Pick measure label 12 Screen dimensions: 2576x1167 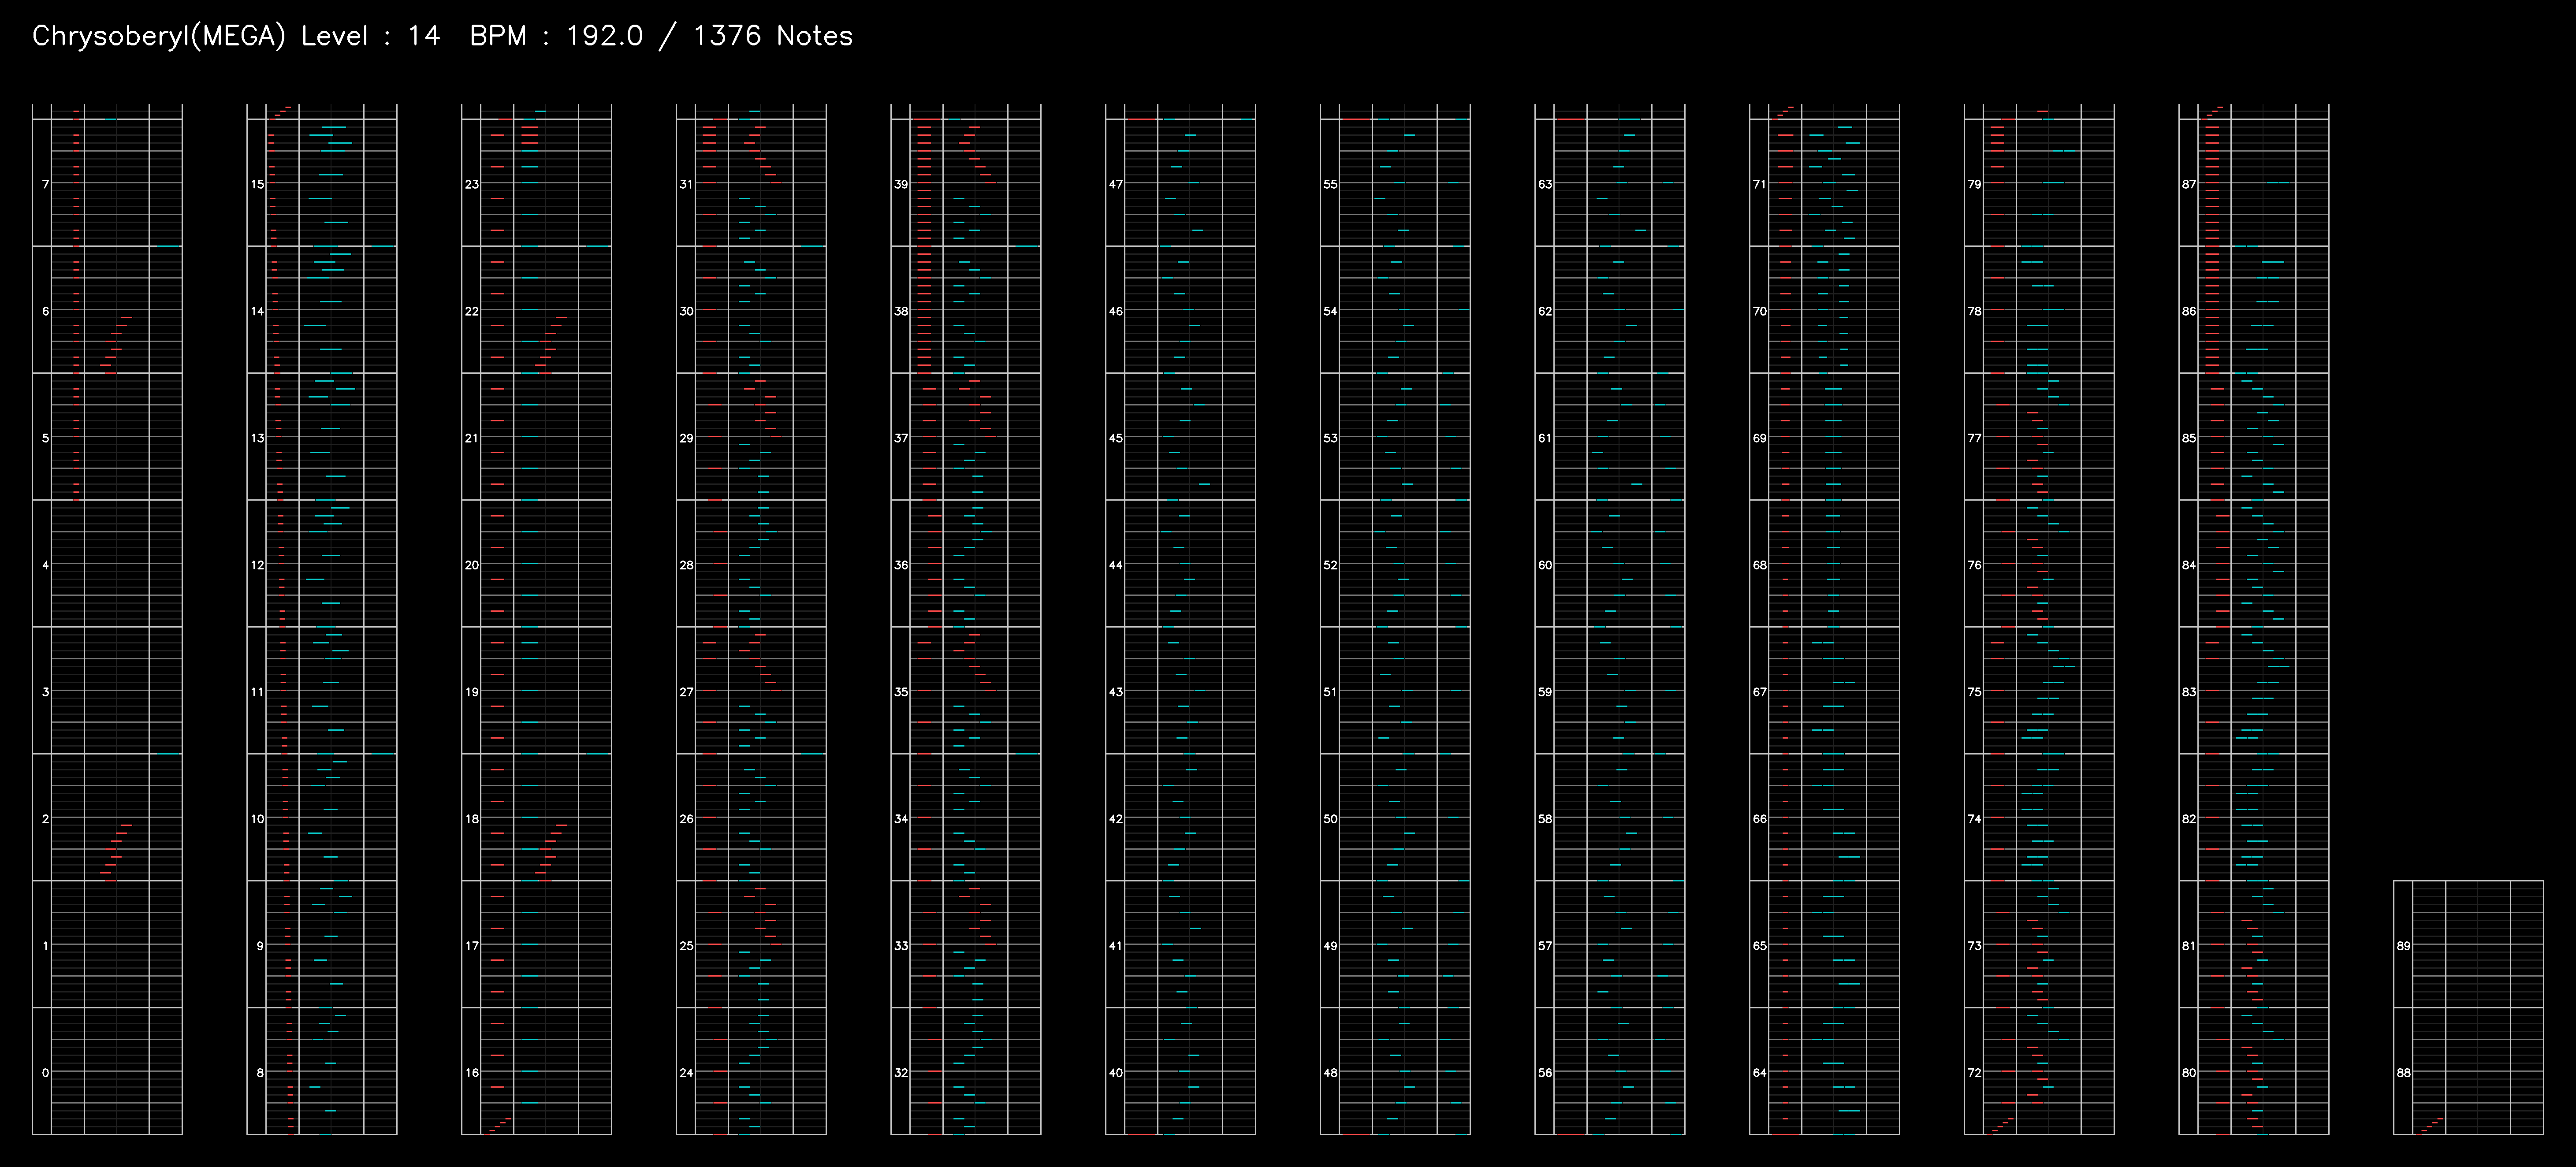[x=257, y=565]
